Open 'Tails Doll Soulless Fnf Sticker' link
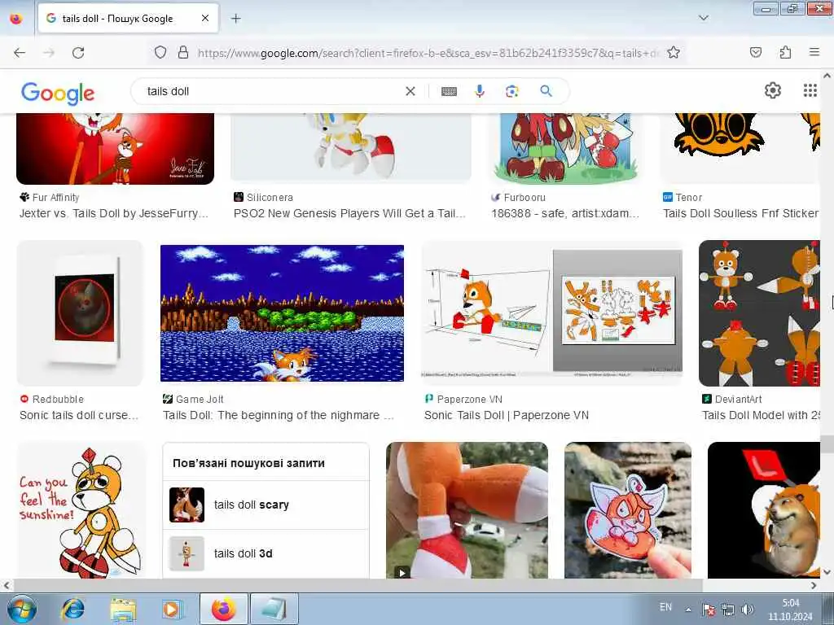The image size is (834, 625). [740, 214]
